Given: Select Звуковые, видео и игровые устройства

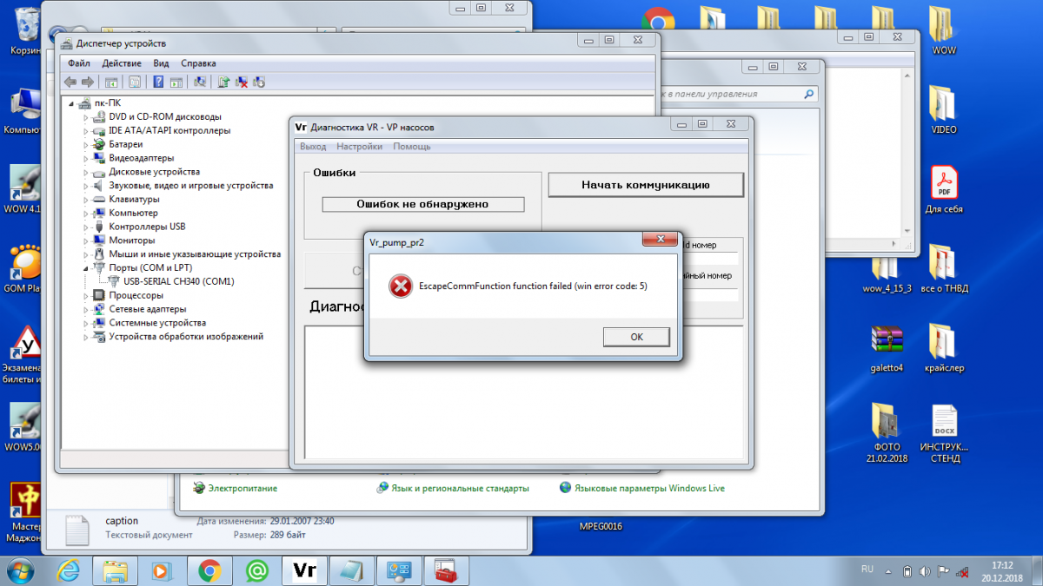Looking at the screenshot, I should [x=191, y=186].
